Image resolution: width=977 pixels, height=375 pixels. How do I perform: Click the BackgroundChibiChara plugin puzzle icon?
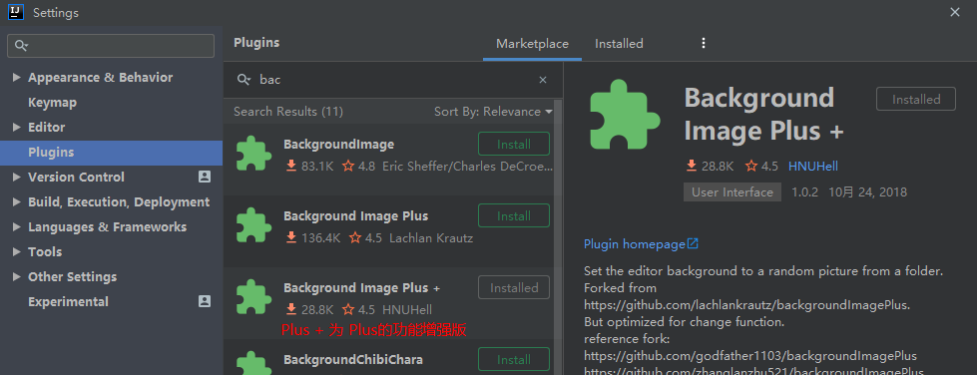tap(253, 363)
